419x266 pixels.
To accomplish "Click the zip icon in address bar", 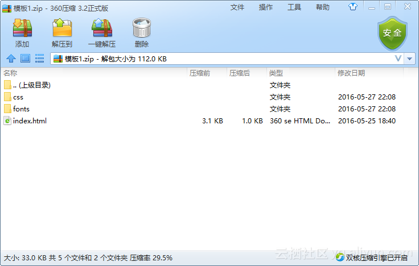I will (x=58, y=59).
